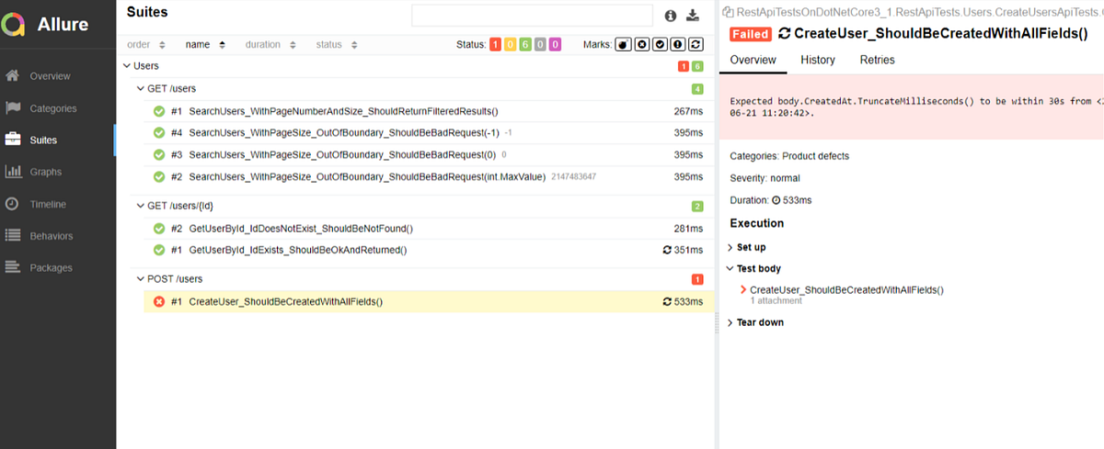Open GetUserById_IdExists_ShouldBeOkAndReturned test
1104x449 pixels.
(429, 250)
